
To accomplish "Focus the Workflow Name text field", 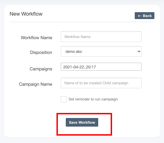I will click(x=101, y=37).
